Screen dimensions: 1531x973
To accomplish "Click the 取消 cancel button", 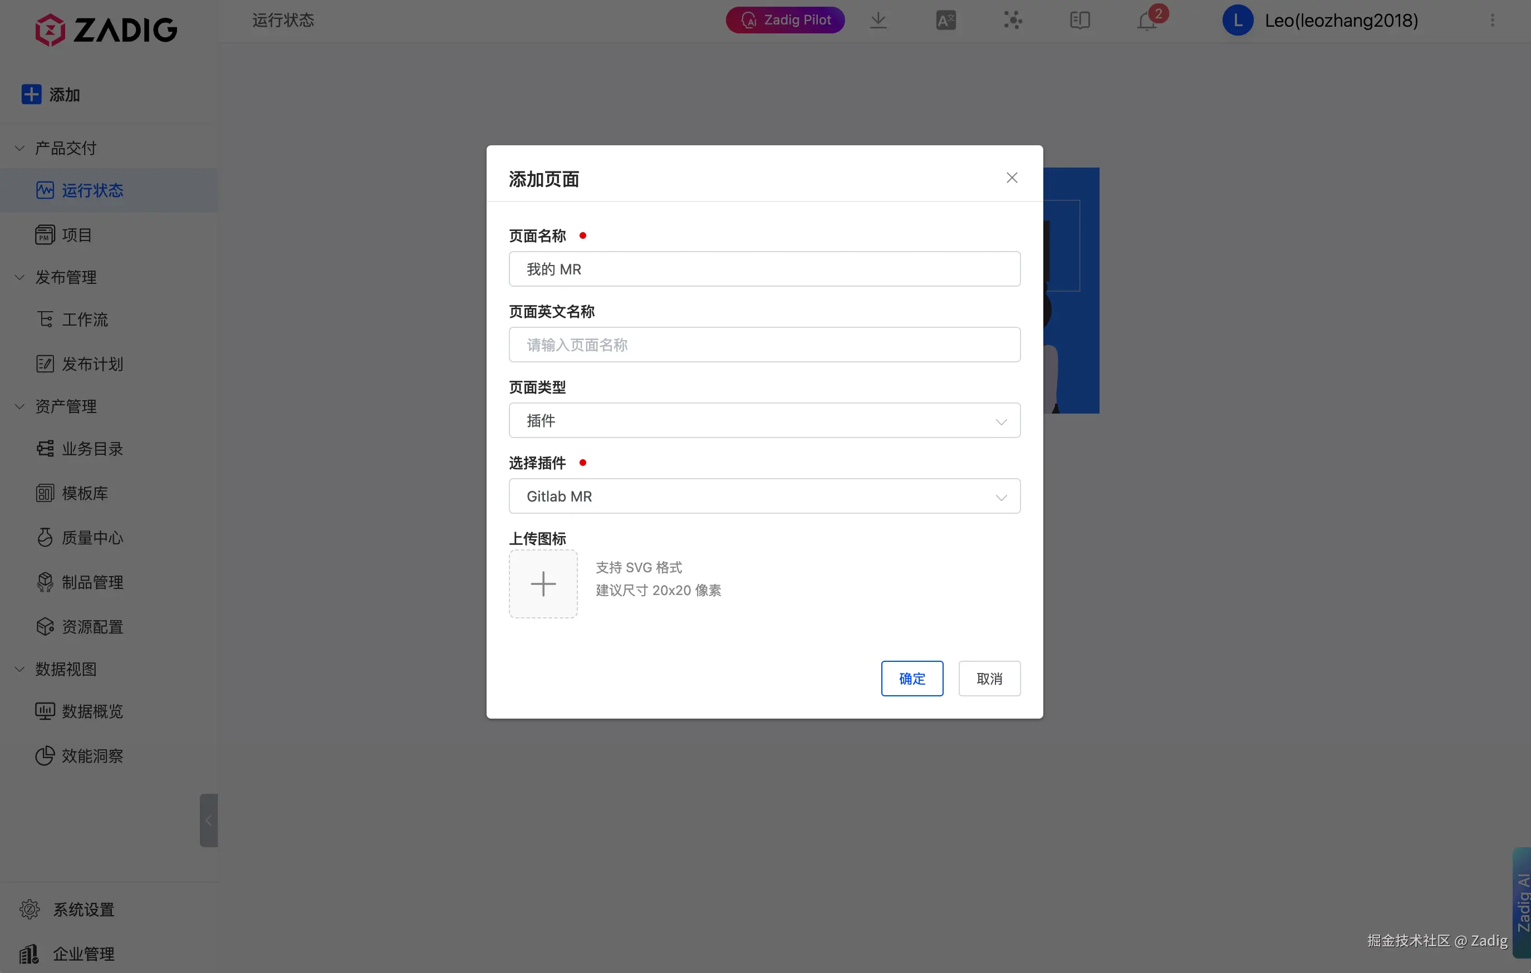I will 989,678.
